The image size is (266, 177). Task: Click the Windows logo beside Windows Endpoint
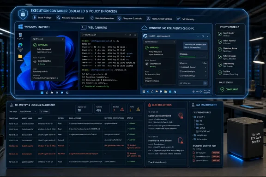click(x=20, y=27)
